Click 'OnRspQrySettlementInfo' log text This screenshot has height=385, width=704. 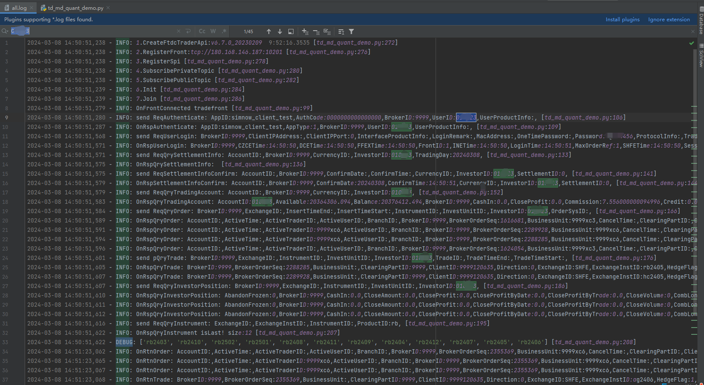[x=174, y=164]
